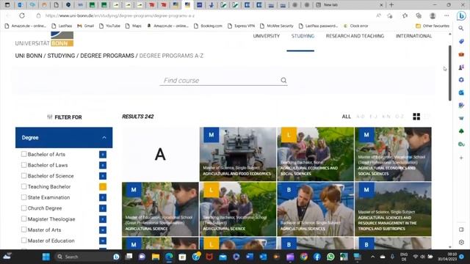Select the New tab browser tab

[350, 5]
